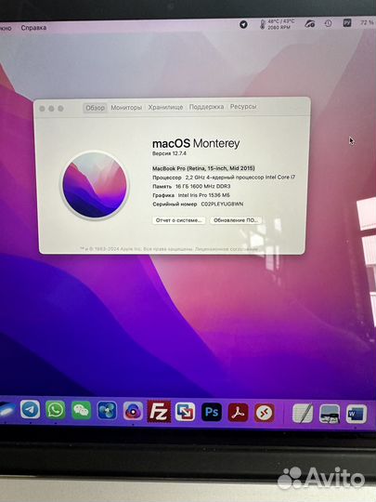This screenshot has width=376, height=502.
Task: Click the Версия 12.7.4 text
Action: point(169,153)
